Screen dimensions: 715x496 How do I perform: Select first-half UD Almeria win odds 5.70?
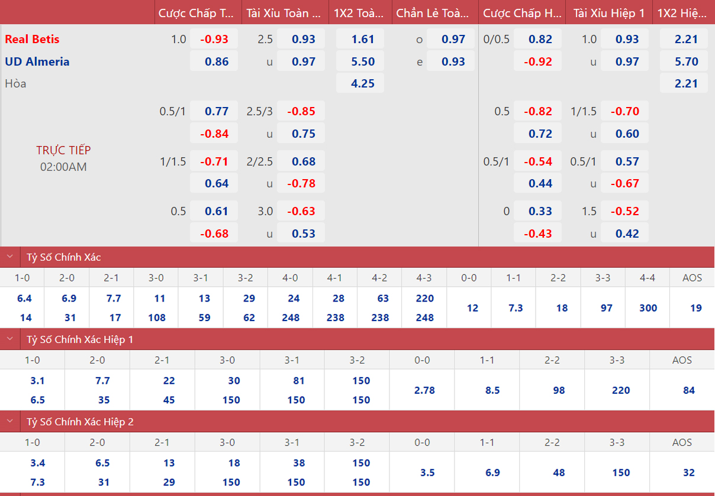click(x=686, y=61)
